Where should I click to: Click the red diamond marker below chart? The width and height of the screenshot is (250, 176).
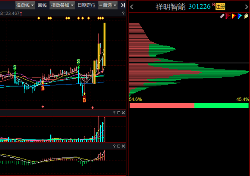click(x=43, y=107)
